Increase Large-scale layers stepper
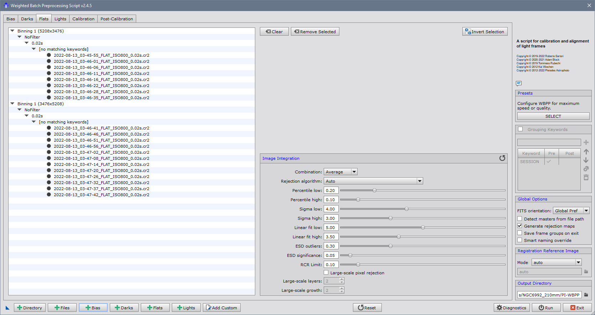595x315 pixels. click(342, 279)
